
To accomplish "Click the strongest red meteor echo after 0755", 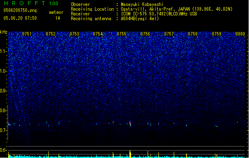I will pos(130,124).
